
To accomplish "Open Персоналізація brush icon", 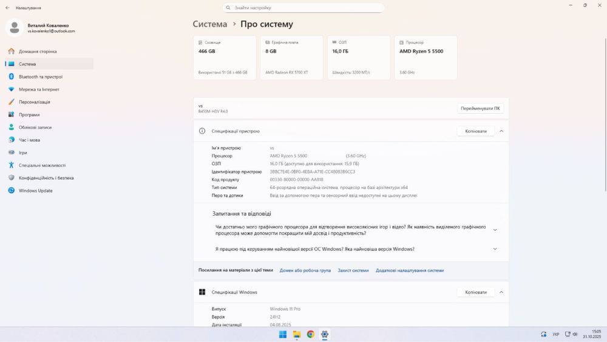I will tap(11, 102).
